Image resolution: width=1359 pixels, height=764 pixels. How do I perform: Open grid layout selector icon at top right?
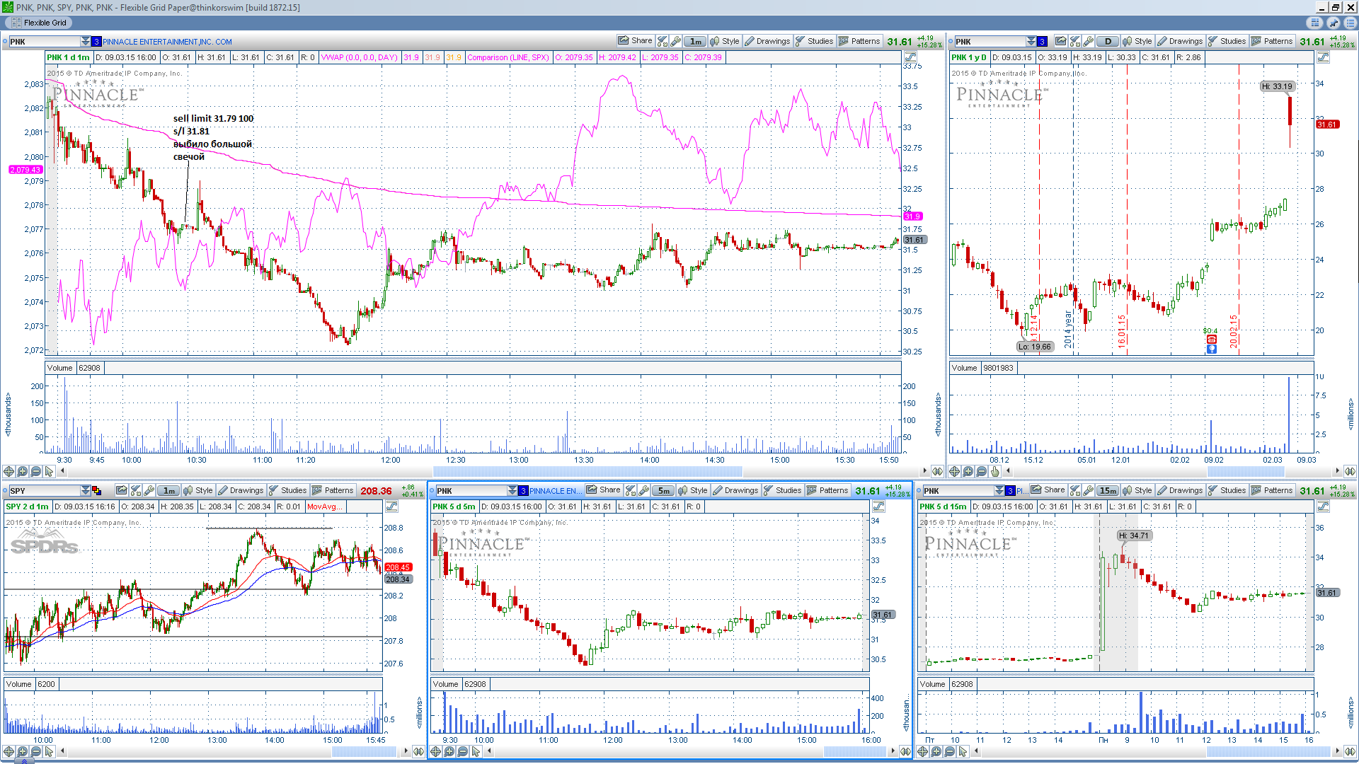[x=1316, y=23]
